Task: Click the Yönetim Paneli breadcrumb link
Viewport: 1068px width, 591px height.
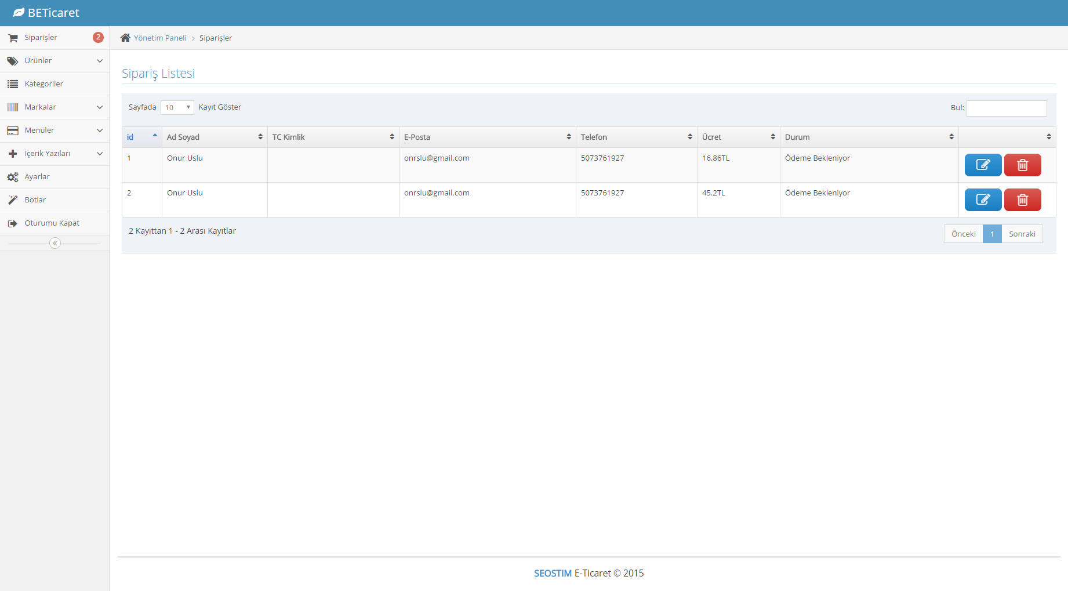Action: click(x=160, y=38)
